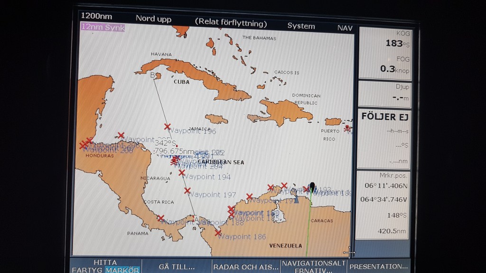Select System in the top status bar
The width and height of the screenshot is (486, 273).
click(x=301, y=26)
